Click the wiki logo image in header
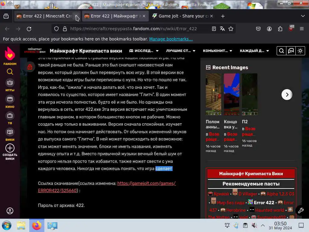Screen dimensions: 309x232 (x=35, y=51)
